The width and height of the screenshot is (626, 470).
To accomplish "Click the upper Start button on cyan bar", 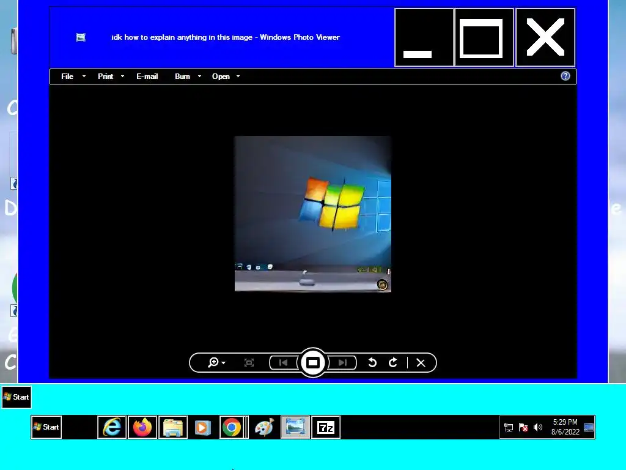I will (x=17, y=397).
